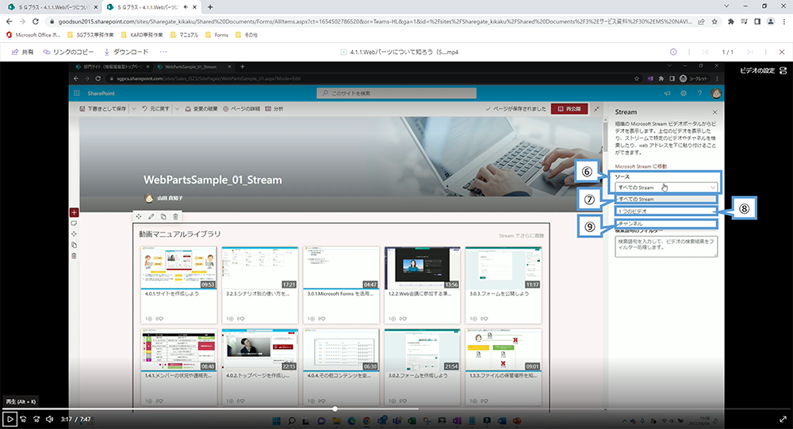This screenshot has width=793, height=429.
Task: Click ダウンロード to download the file
Action: click(126, 52)
